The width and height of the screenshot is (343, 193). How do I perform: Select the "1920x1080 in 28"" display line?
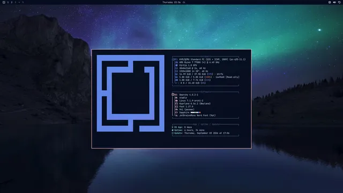point(193,71)
